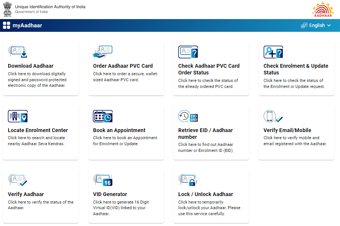Click text 'status of the already ordered PVC card'

click(x=208, y=83)
